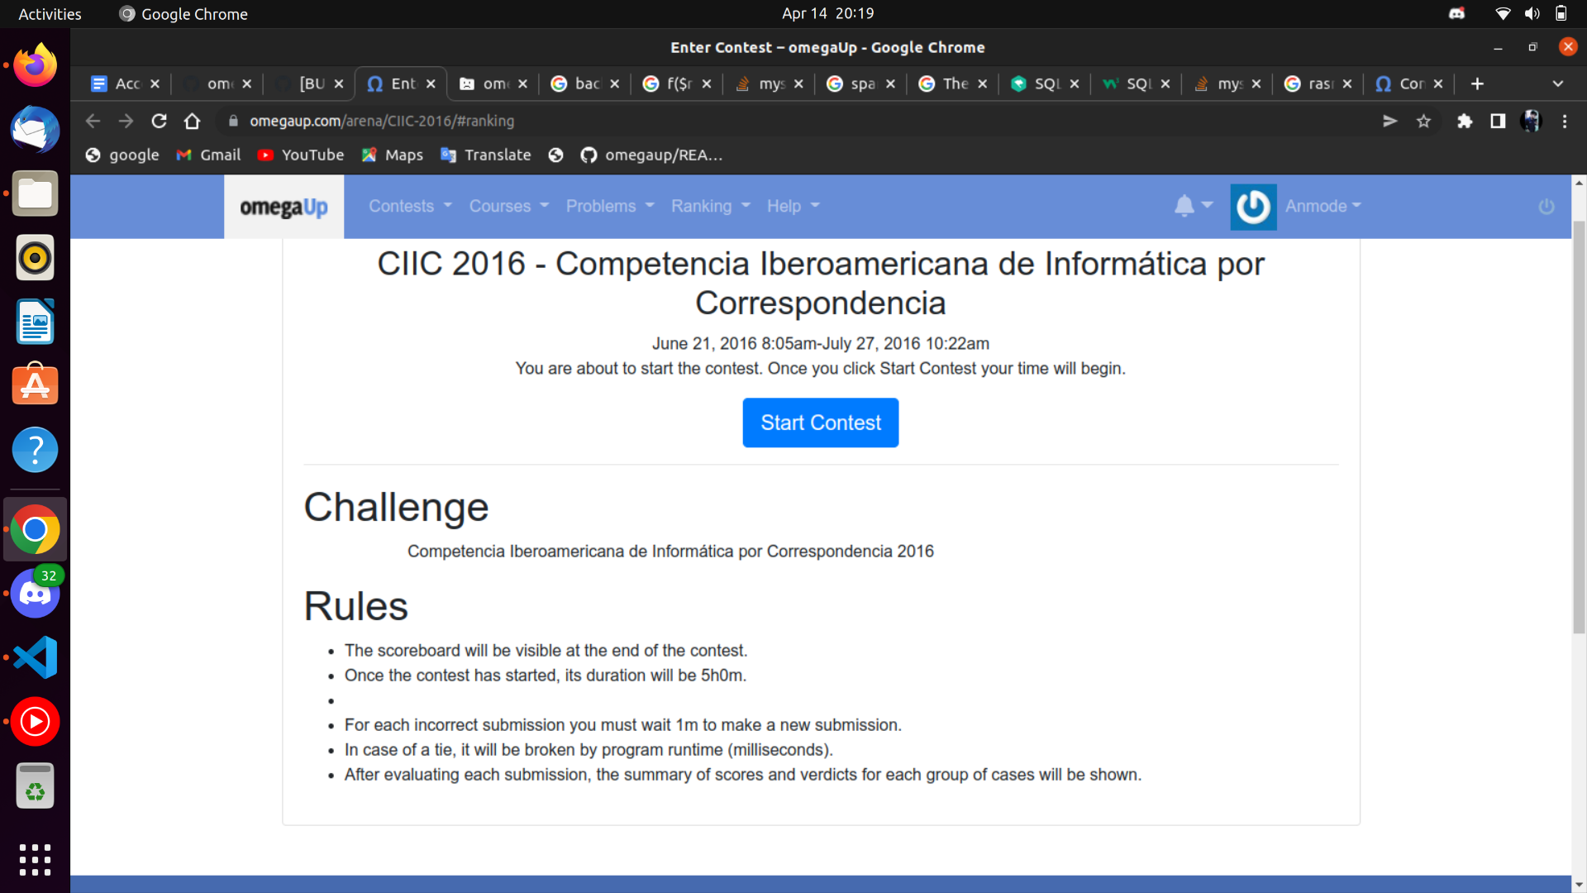Open Visual Studio Code from dock
This screenshot has width=1587, height=893.
tap(35, 657)
